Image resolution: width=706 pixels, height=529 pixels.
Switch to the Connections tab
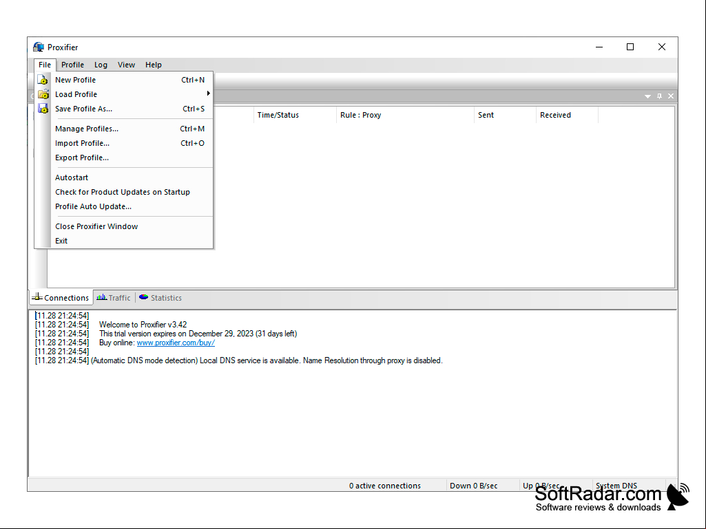(x=61, y=297)
